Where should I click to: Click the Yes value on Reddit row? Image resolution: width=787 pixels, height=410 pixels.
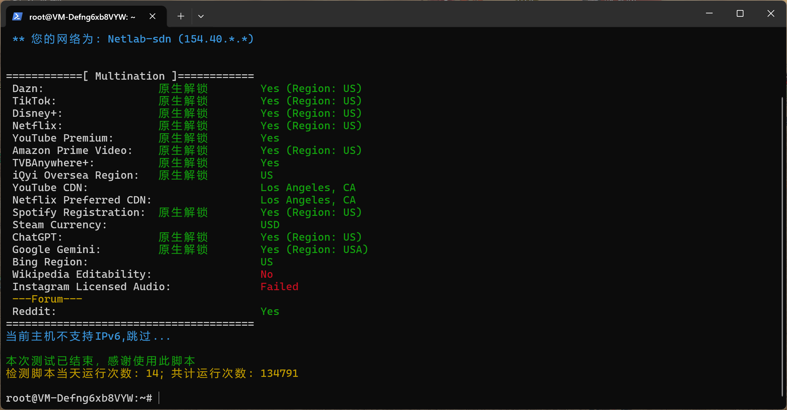click(x=270, y=312)
